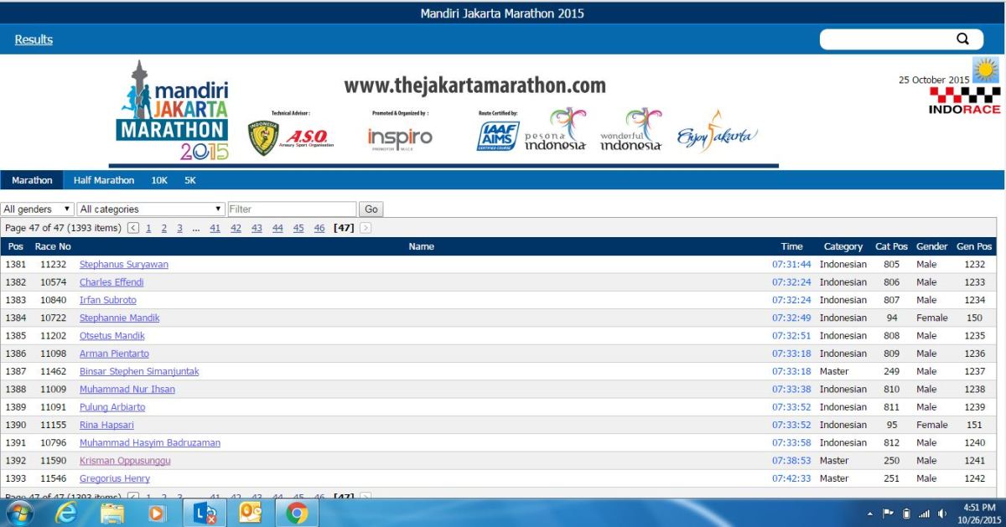Jump to results page 41
The height and width of the screenshot is (527, 1006).
pyautogui.click(x=215, y=228)
